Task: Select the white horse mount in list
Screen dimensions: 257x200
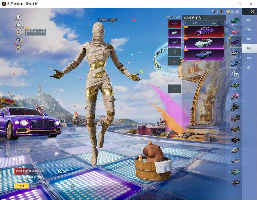Action: click(x=235, y=74)
